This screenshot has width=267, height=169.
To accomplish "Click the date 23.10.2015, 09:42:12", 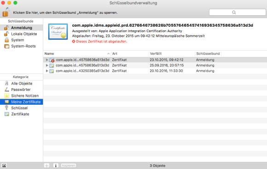I will pyautogui.click(x=167, y=60).
